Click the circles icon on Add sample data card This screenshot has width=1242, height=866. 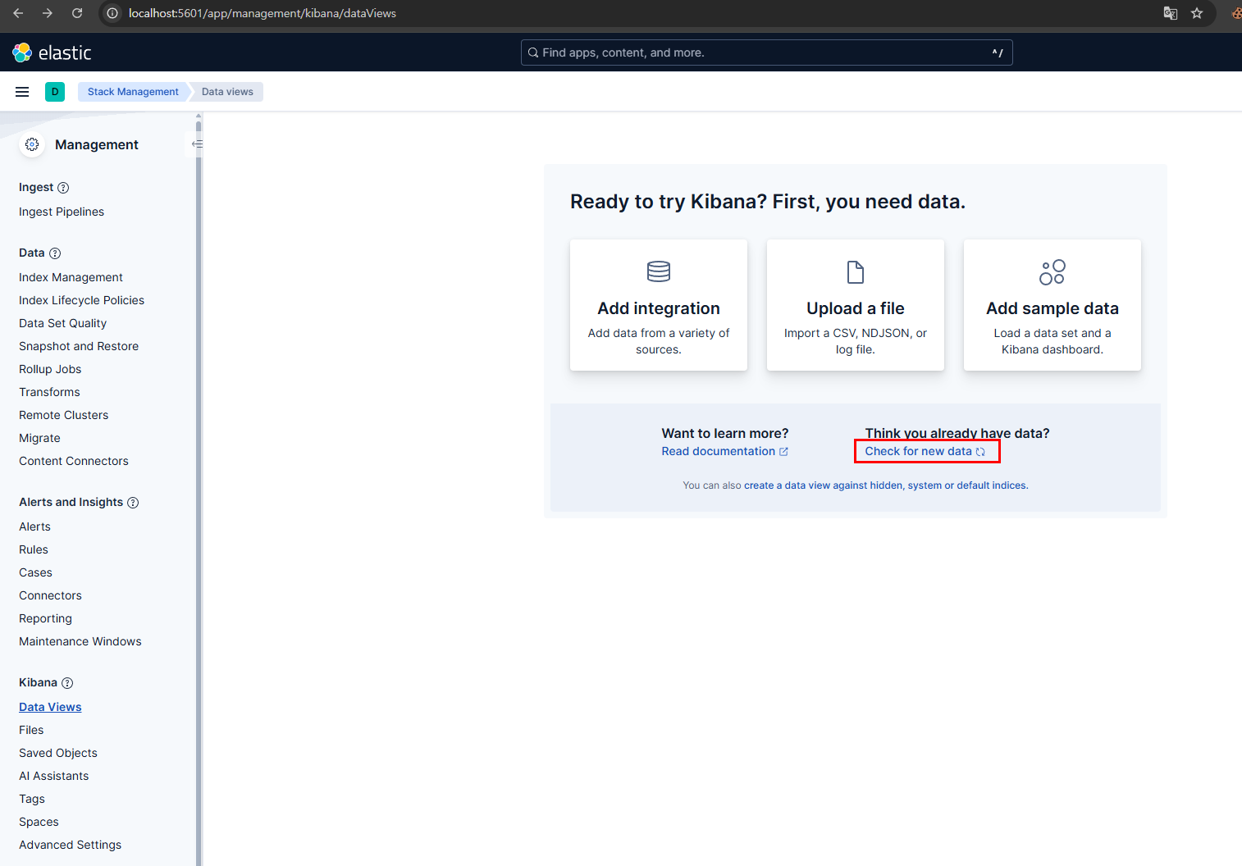(x=1053, y=272)
